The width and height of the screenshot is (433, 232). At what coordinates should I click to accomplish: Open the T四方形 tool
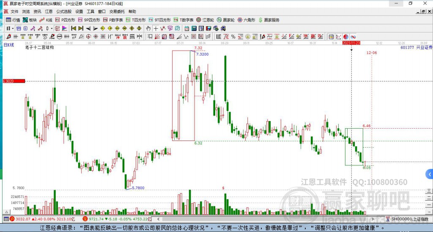(136, 20)
